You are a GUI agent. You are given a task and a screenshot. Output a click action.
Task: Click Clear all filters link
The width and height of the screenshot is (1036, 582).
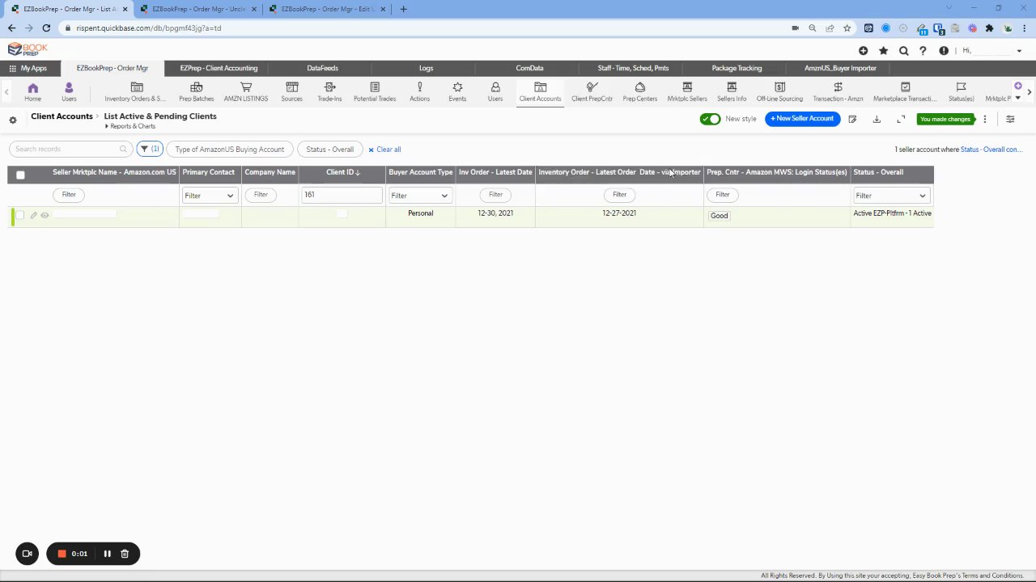point(384,150)
